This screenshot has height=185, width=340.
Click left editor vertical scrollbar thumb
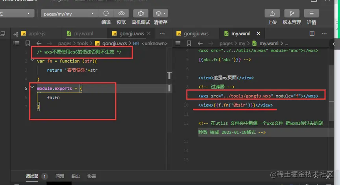(169, 88)
